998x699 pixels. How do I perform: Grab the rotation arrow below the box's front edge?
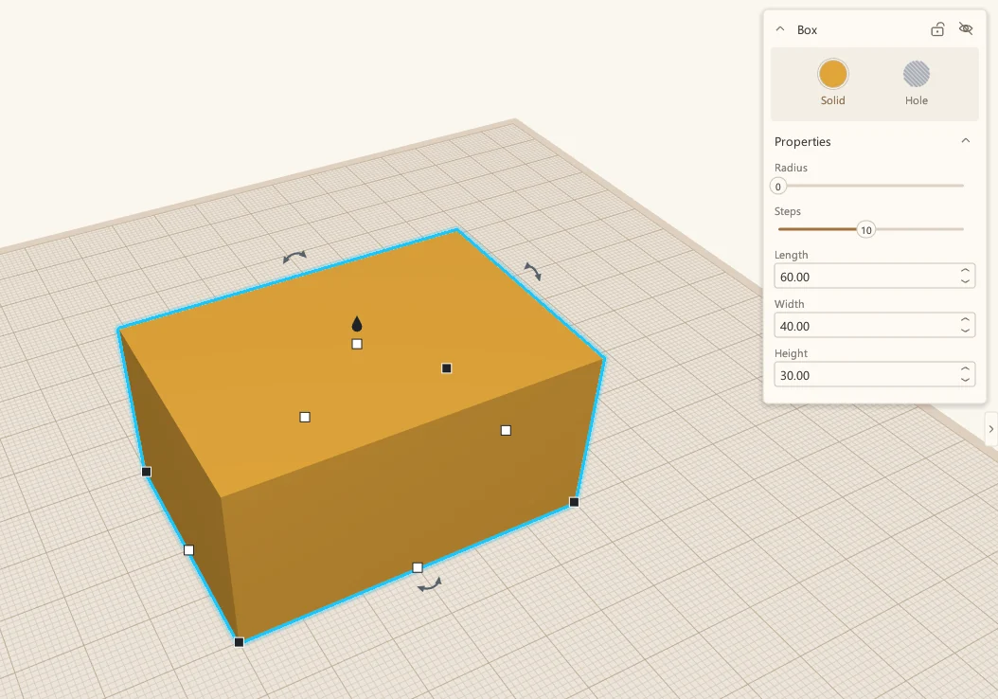click(x=430, y=584)
